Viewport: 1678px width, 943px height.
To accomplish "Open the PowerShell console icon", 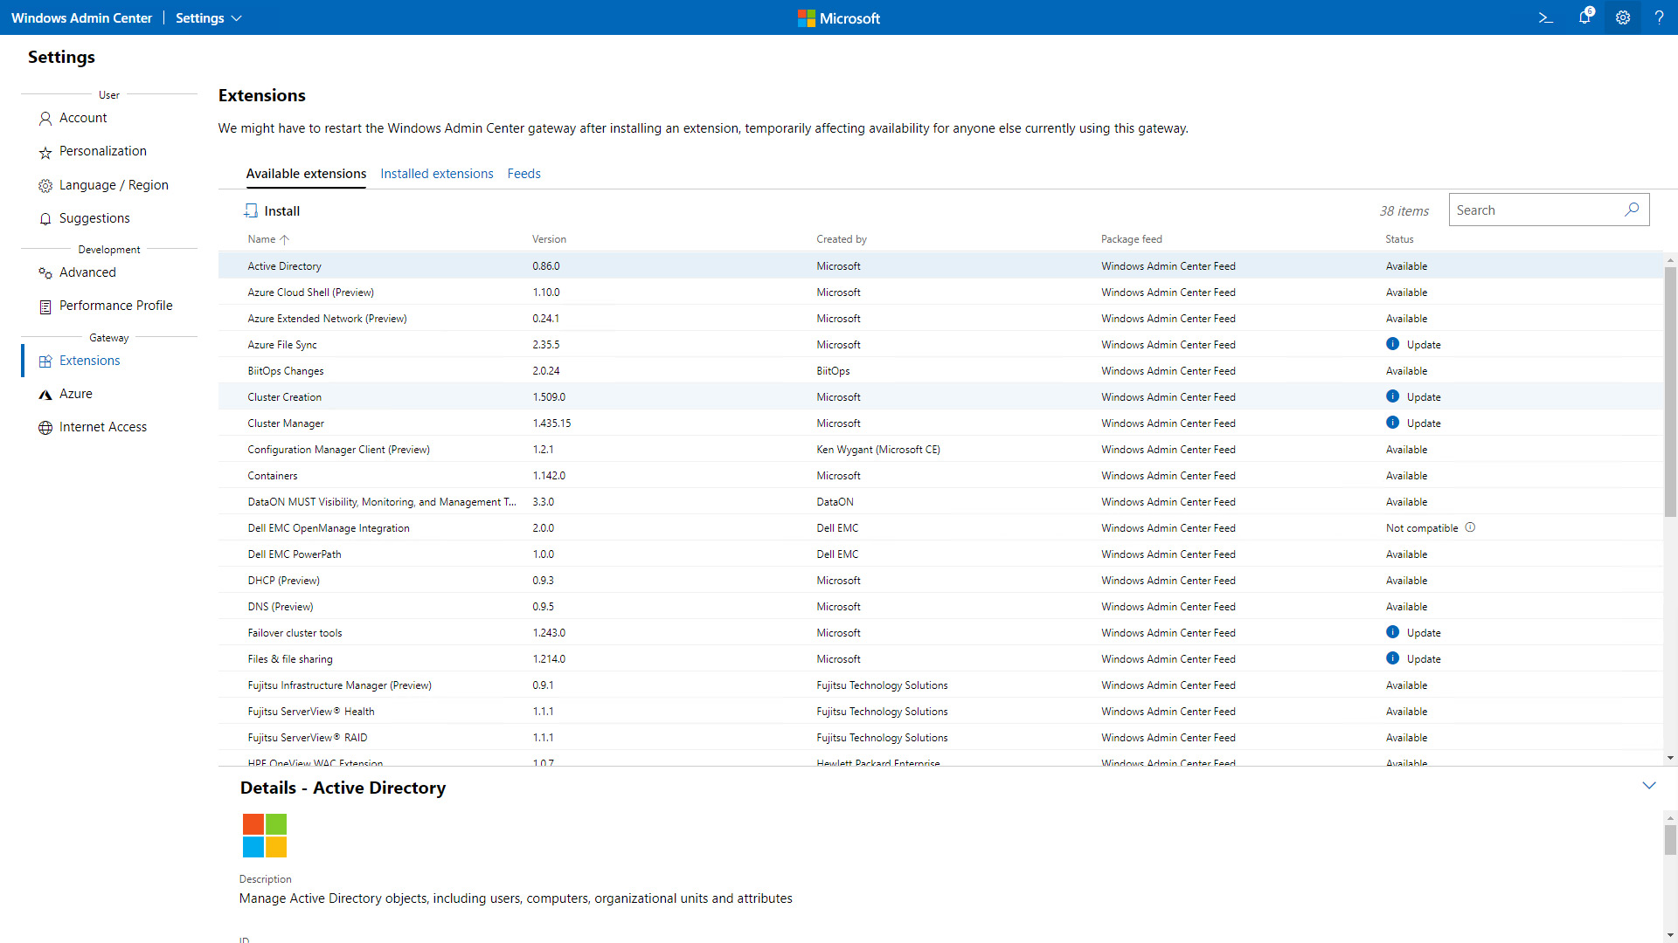I will pyautogui.click(x=1545, y=17).
